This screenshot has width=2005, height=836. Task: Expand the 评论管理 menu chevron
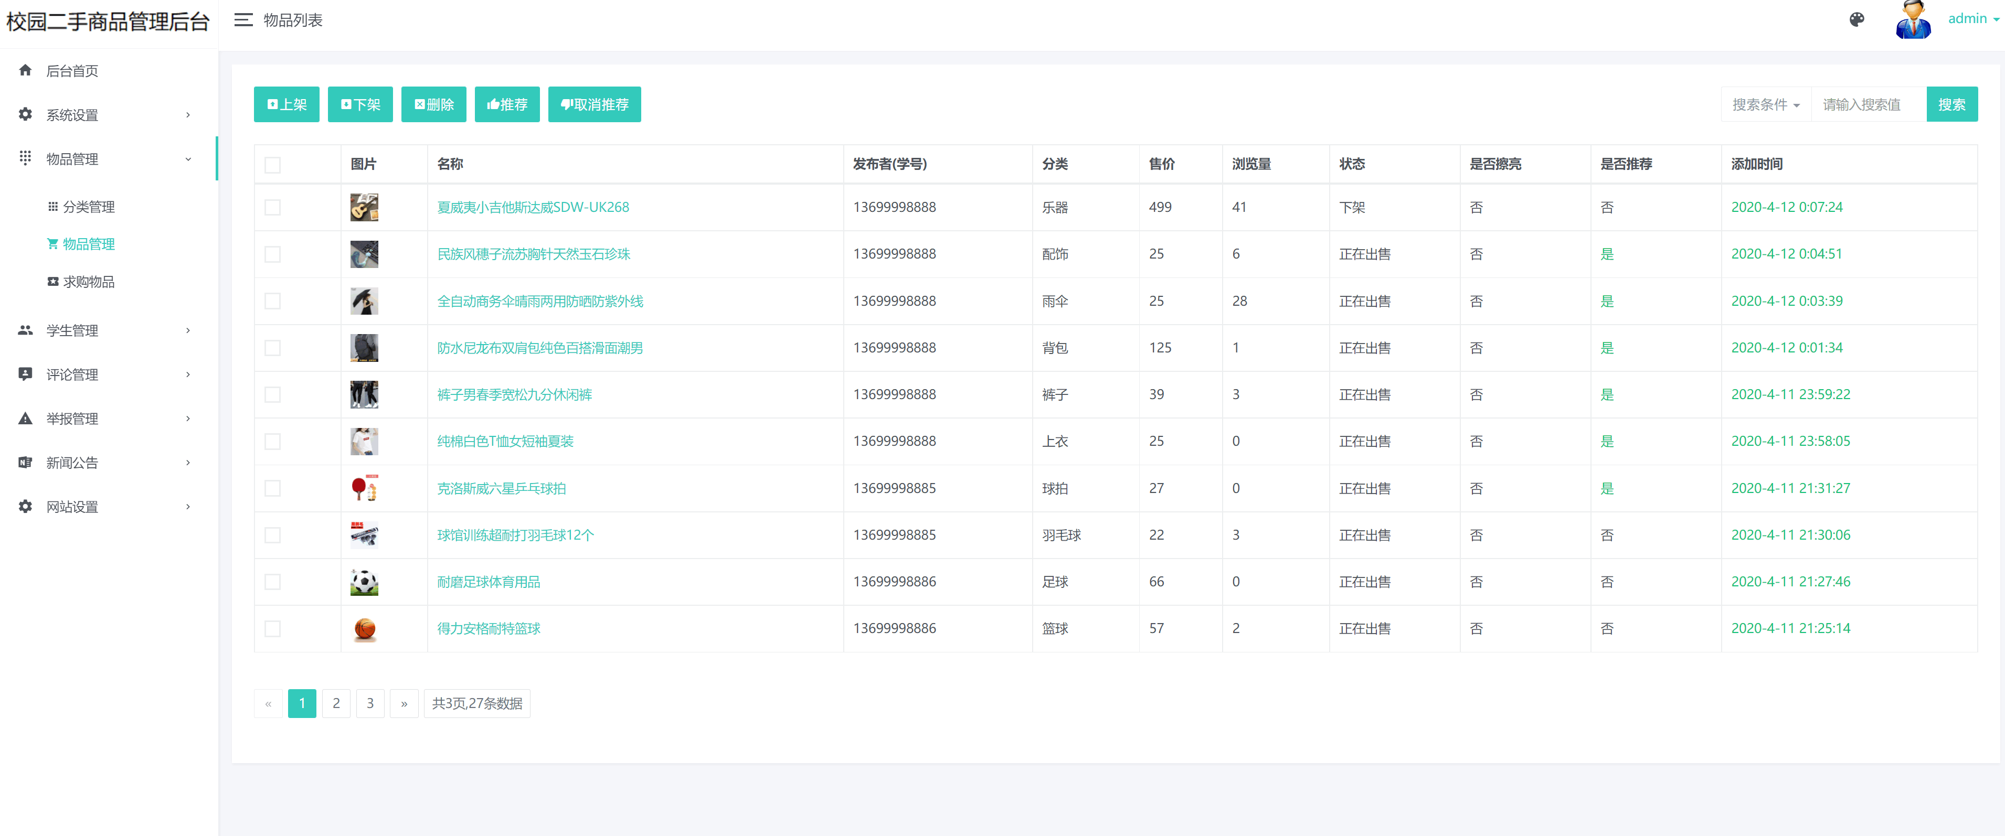(187, 375)
